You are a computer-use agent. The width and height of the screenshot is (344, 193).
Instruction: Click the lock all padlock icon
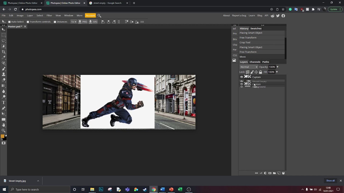pos(260,72)
